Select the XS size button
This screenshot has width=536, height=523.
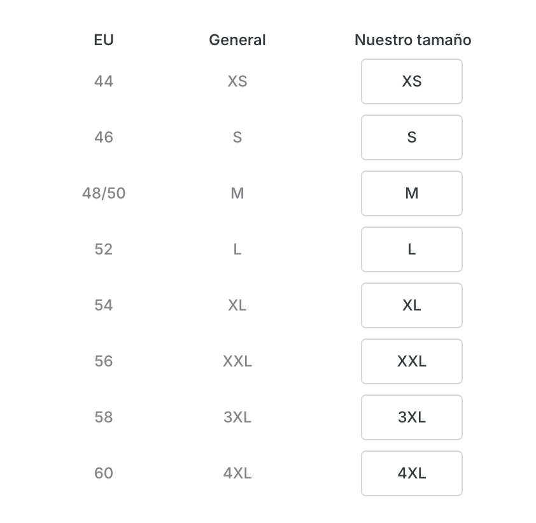click(x=411, y=81)
